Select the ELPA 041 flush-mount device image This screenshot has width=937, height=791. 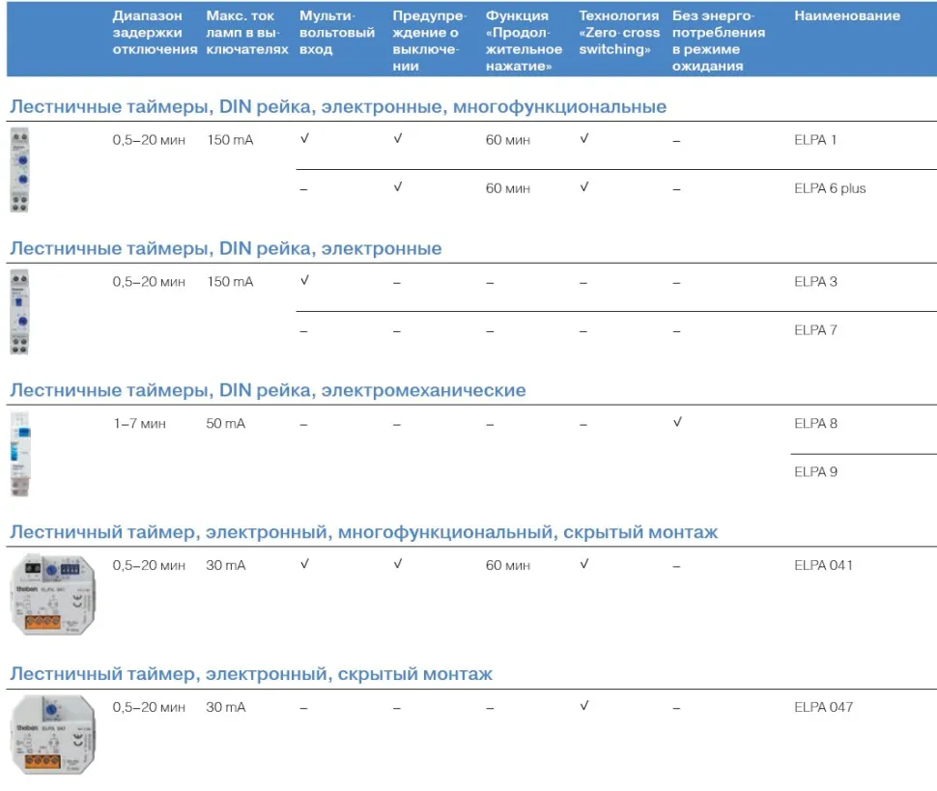51,594
